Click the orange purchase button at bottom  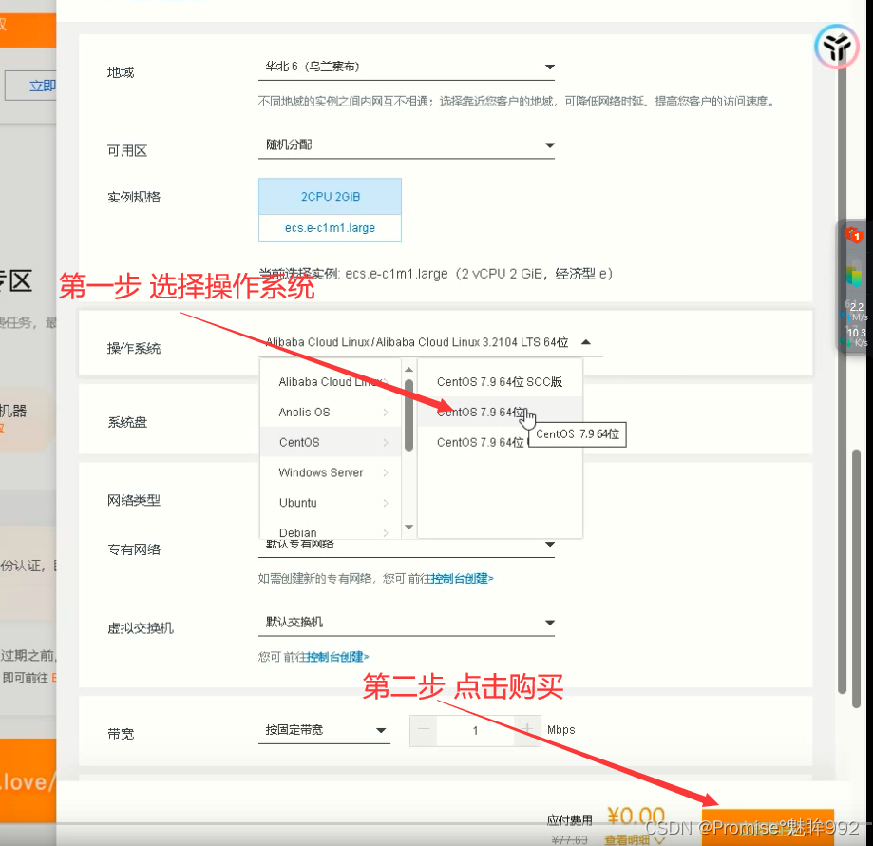(768, 827)
